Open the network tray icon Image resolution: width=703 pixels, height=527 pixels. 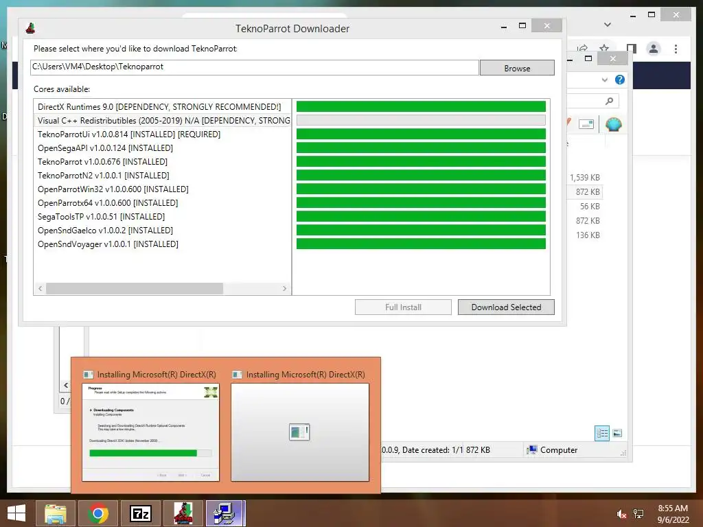[x=638, y=514]
